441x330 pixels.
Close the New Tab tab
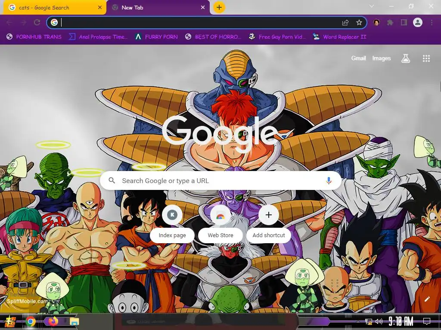click(203, 8)
